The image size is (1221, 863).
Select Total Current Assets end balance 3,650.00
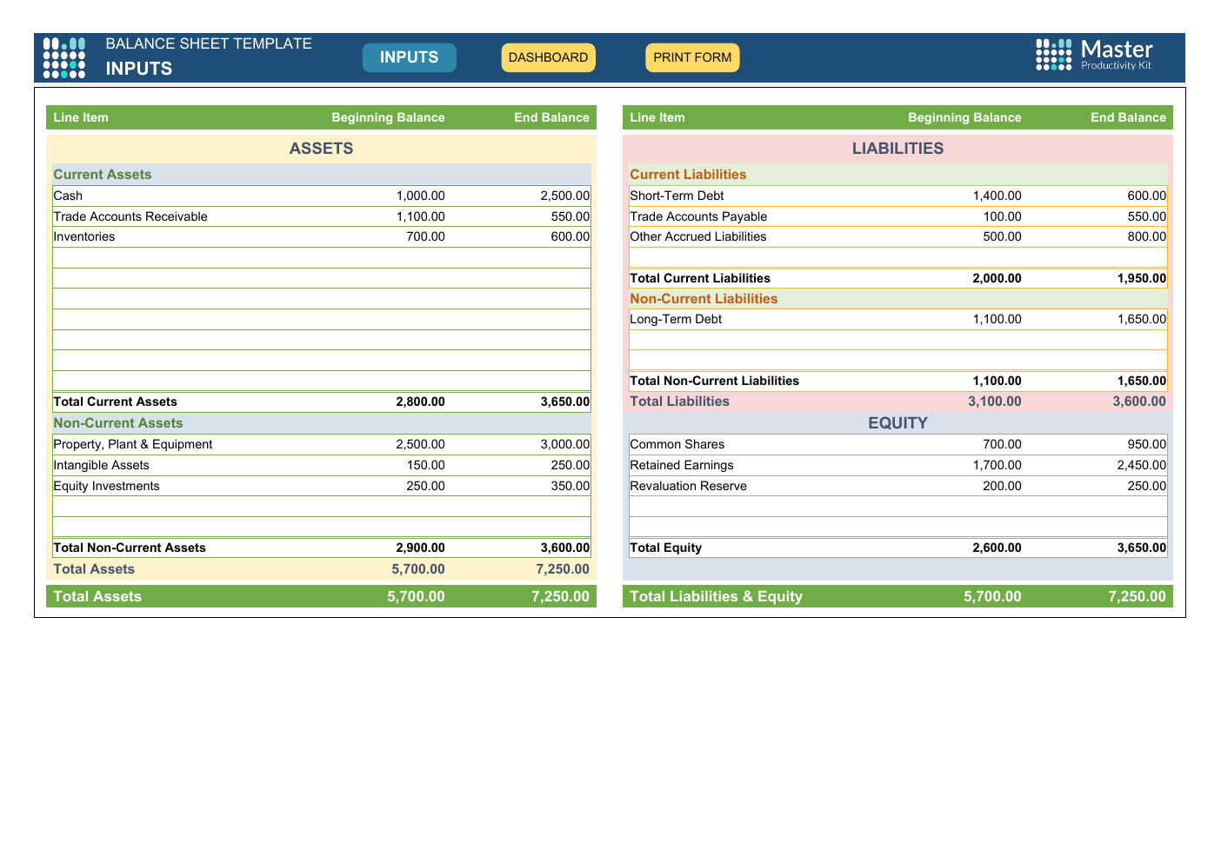tap(564, 402)
